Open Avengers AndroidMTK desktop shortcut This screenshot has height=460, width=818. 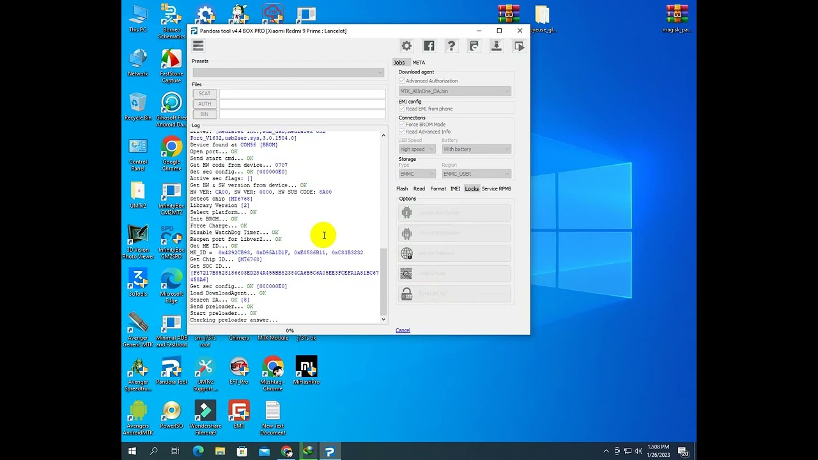[x=138, y=418]
